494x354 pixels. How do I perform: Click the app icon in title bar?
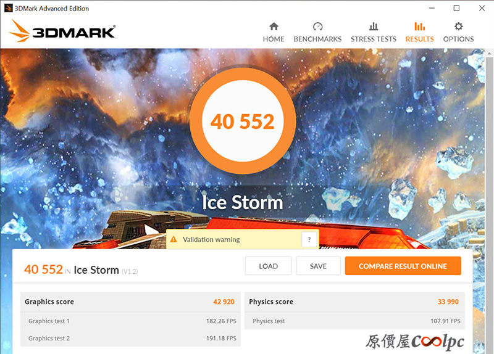(x=8, y=8)
